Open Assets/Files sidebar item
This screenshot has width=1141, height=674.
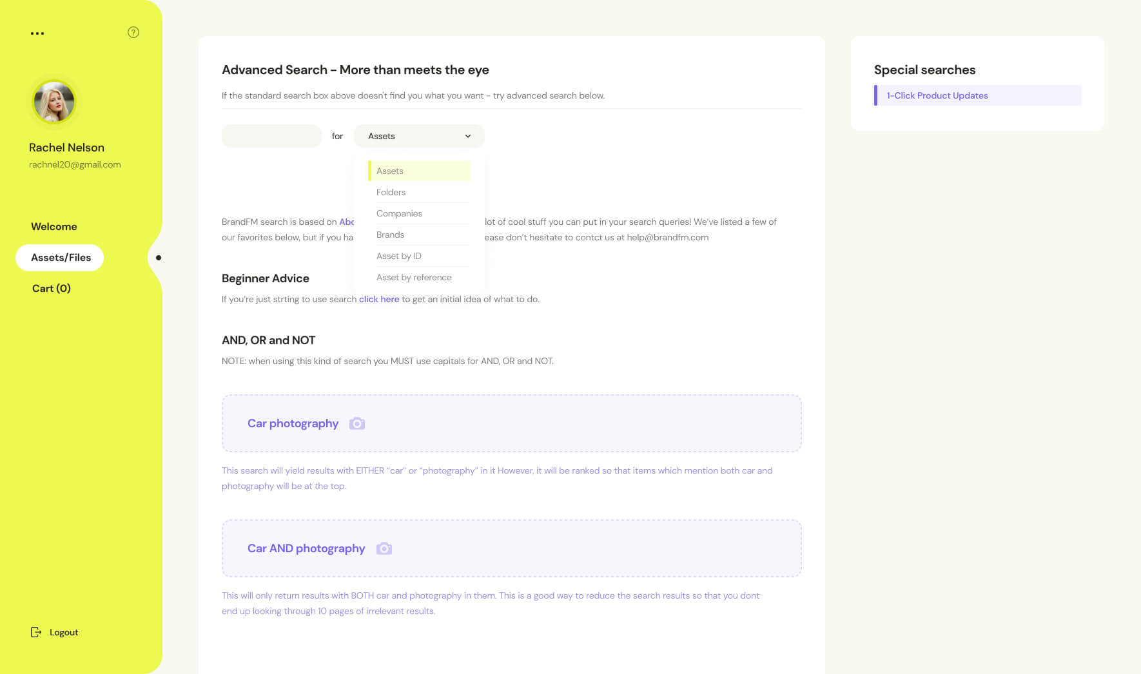pyautogui.click(x=61, y=258)
